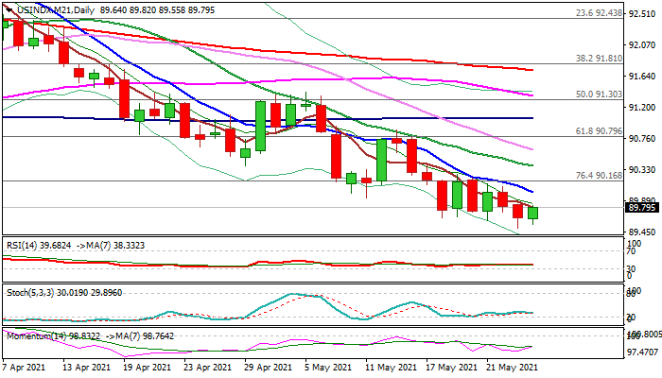662x378 pixels.
Task: Select the 61.8 Fibonacci label at 90.796
Action: coord(599,130)
